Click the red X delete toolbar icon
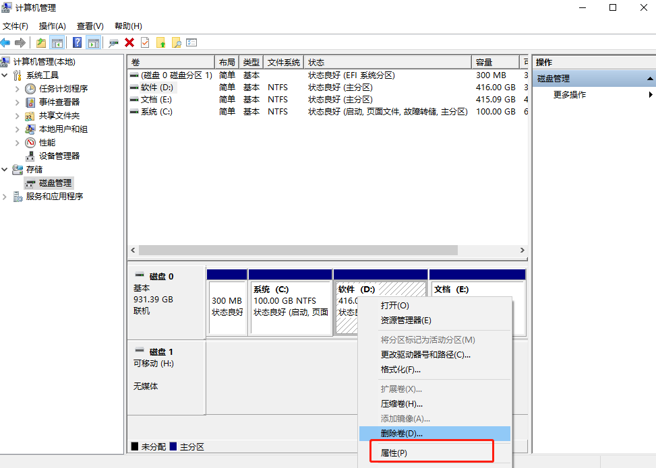 (129, 42)
